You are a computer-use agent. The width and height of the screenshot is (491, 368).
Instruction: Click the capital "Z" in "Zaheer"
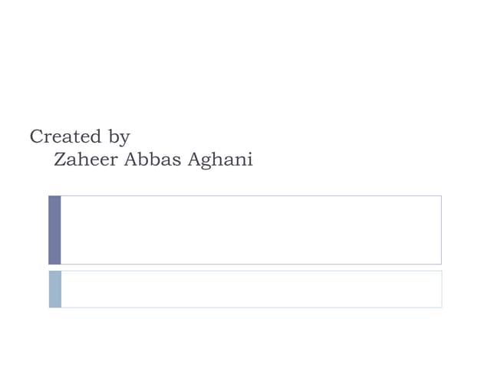pos(60,159)
